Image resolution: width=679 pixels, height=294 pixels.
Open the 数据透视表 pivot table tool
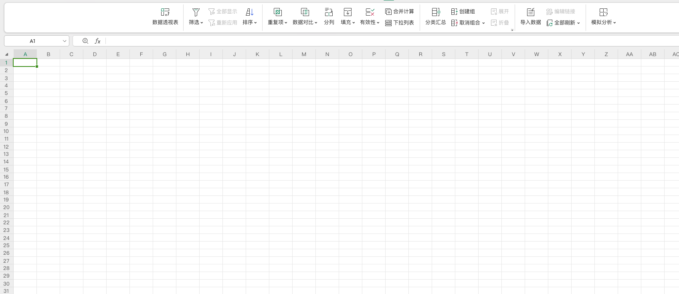pos(165,16)
